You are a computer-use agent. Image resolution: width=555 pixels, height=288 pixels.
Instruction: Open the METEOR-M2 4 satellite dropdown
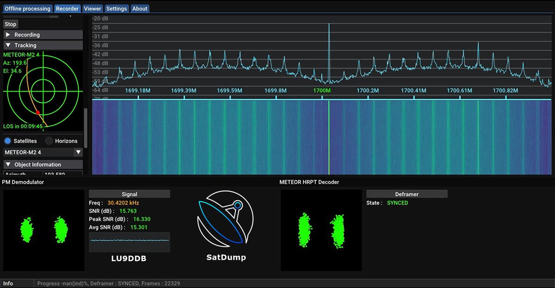tap(43, 152)
